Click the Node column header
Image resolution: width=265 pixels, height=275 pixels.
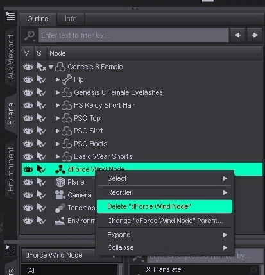click(155, 53)
